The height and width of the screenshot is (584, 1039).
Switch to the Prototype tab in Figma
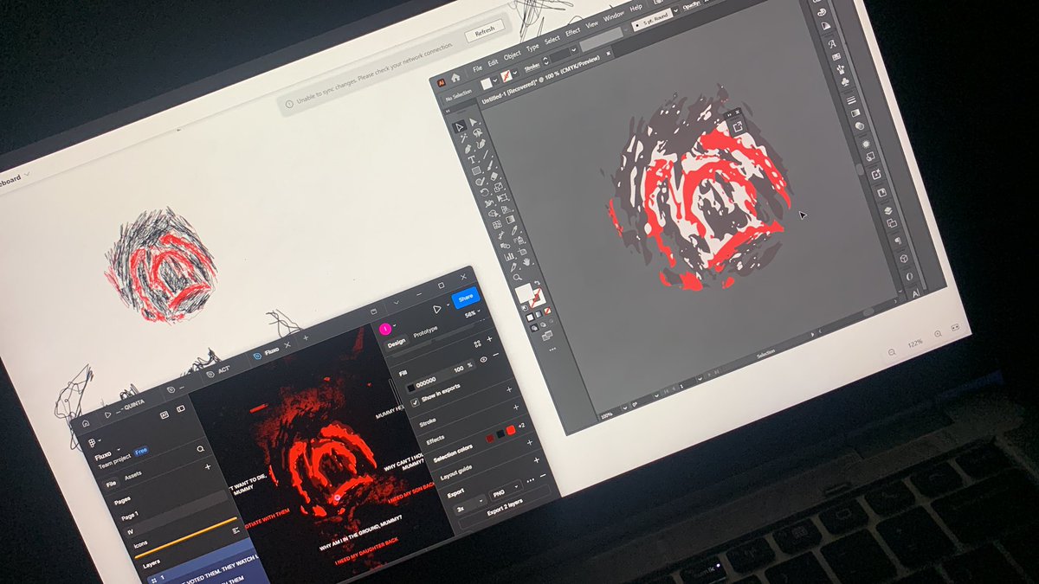(x=425, y=331)
